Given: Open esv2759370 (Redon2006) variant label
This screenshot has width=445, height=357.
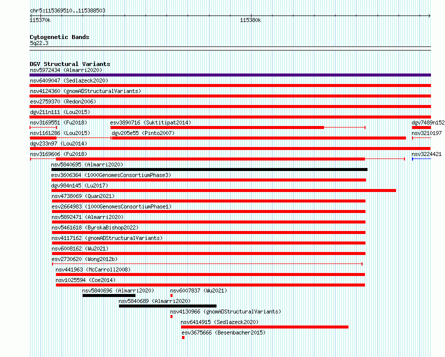Looking at the screenshot, I should (x=63, y=101).
